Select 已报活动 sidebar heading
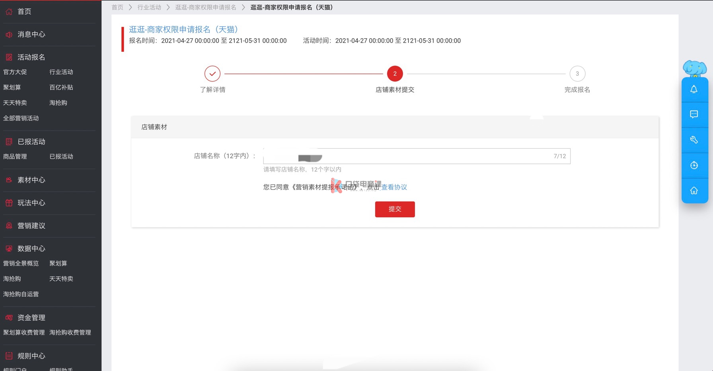 tap(31, 142)
